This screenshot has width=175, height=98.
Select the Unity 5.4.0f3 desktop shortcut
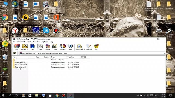[x=169, y=32]
